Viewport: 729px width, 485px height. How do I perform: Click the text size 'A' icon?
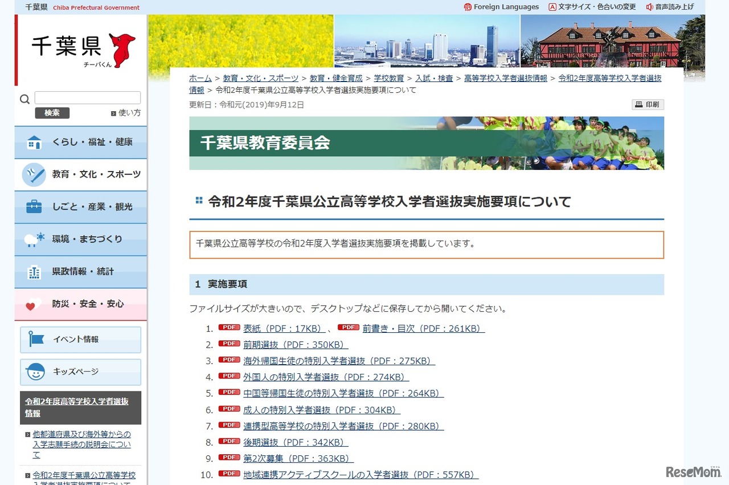click(552, 7)
